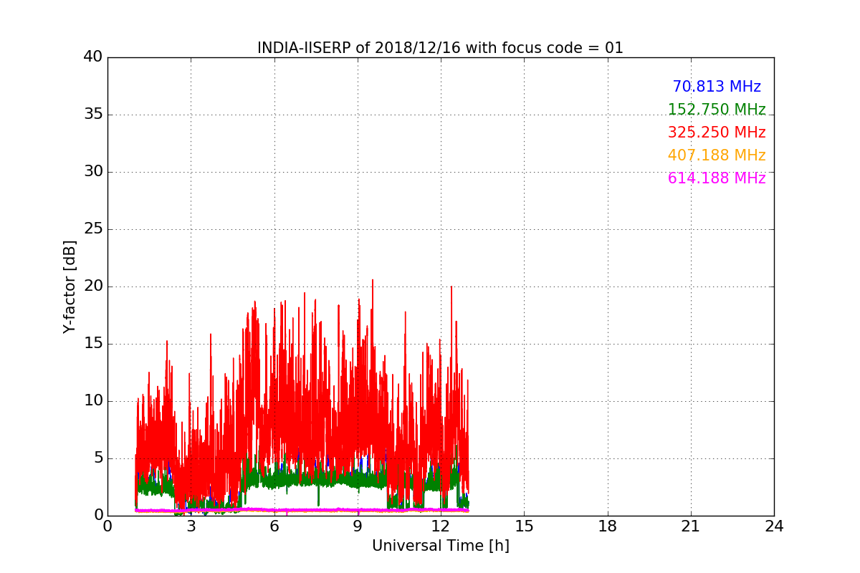Image resolution: width=860 pixels, height=573 pixels.
Task: Click x-axis tick value 24
Action: [774, 526]
